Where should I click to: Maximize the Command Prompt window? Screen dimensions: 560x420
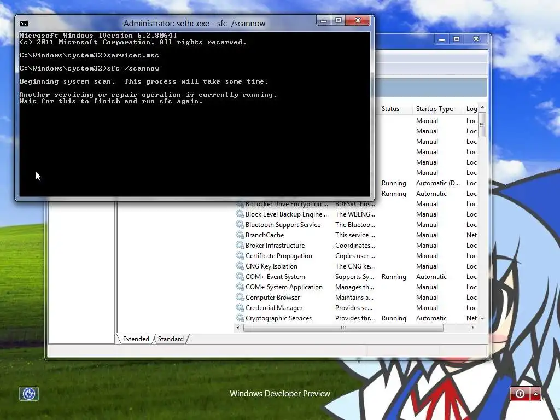click(338, 21)
